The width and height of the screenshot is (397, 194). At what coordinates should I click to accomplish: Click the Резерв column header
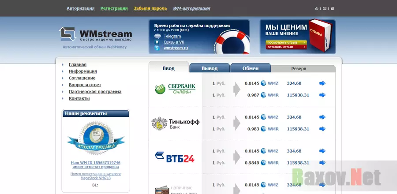click(299, 68)
